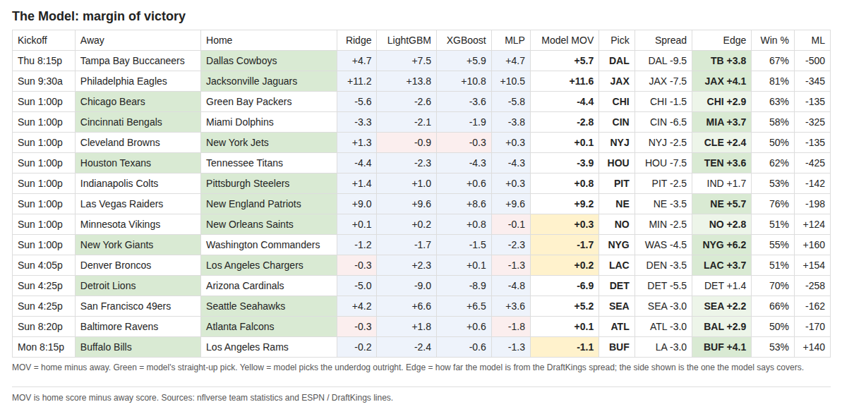Viewport: 842px width, 414px height.
Task: Select the Green Bay Packers cell
Action: tap(269, 102)
